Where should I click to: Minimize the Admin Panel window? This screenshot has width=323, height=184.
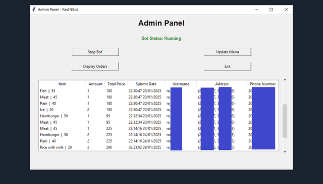click(257, 10)
